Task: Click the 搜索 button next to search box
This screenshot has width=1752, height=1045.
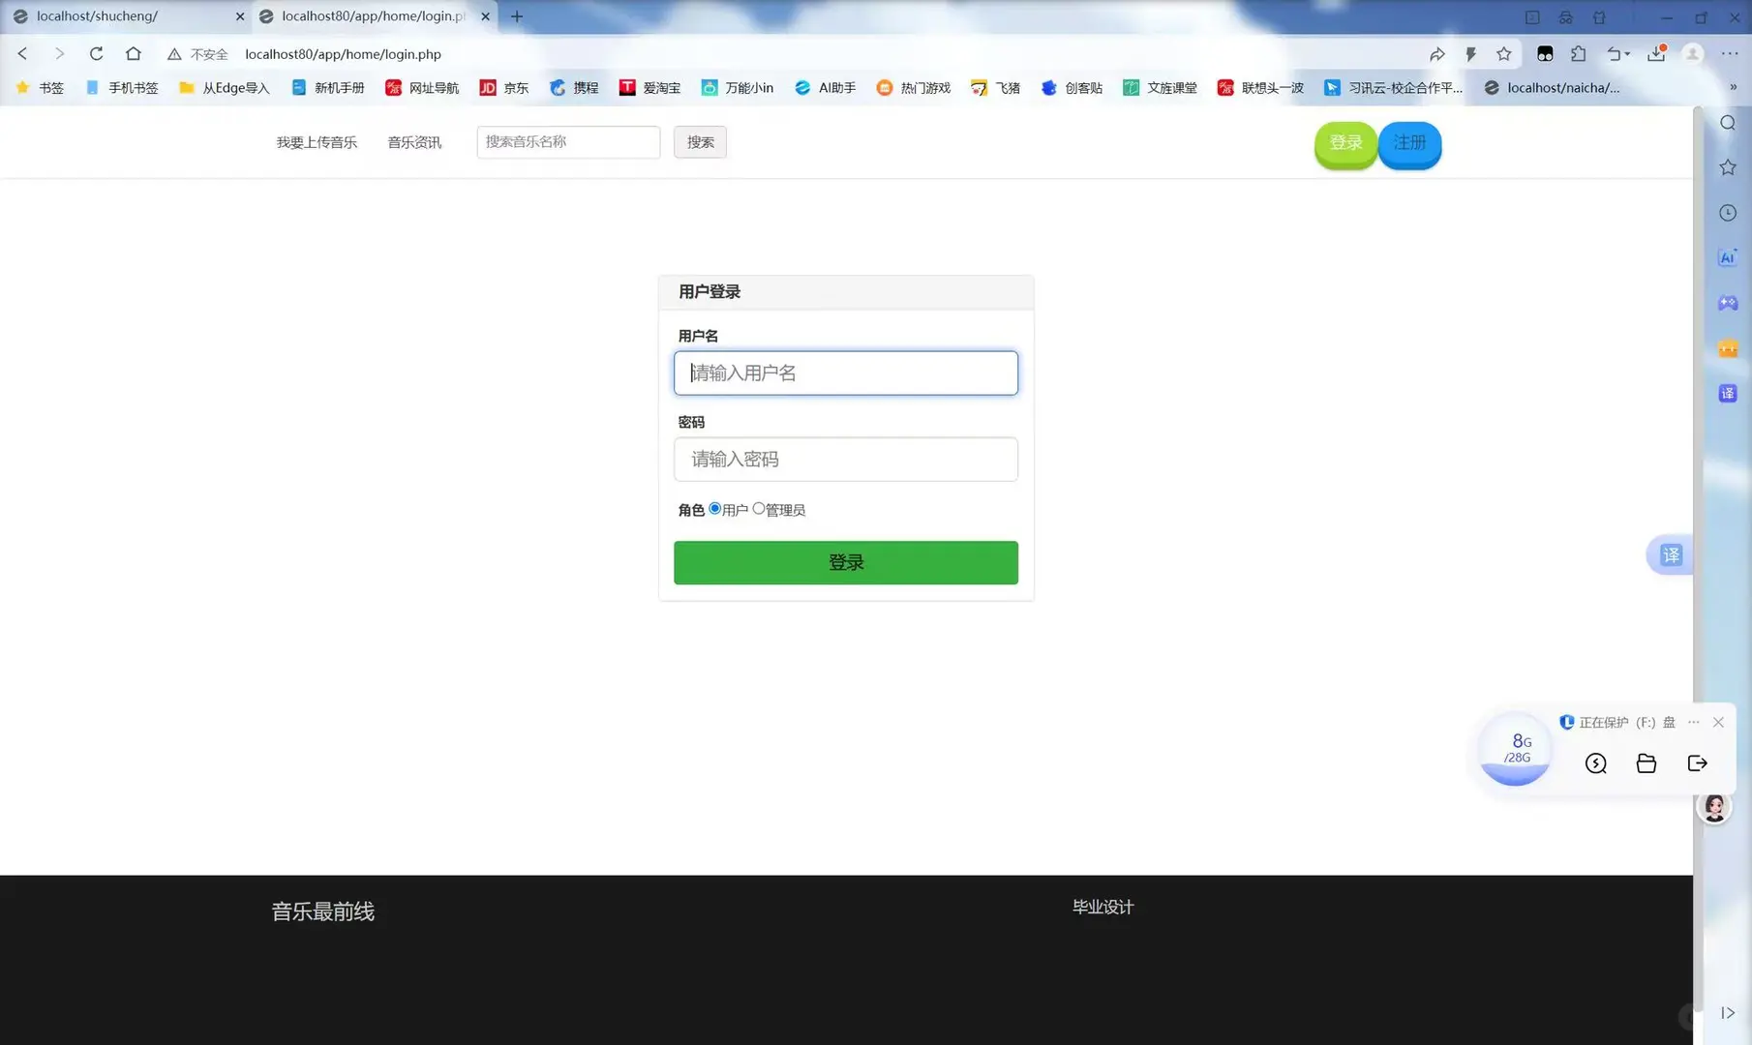Action: coord(700,142)
